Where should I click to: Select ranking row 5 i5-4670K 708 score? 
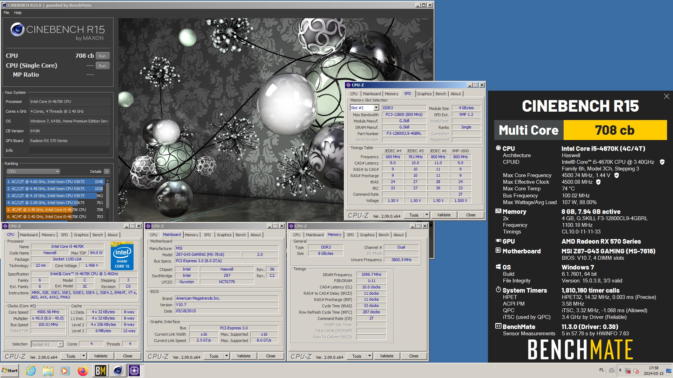click(55, 210)
